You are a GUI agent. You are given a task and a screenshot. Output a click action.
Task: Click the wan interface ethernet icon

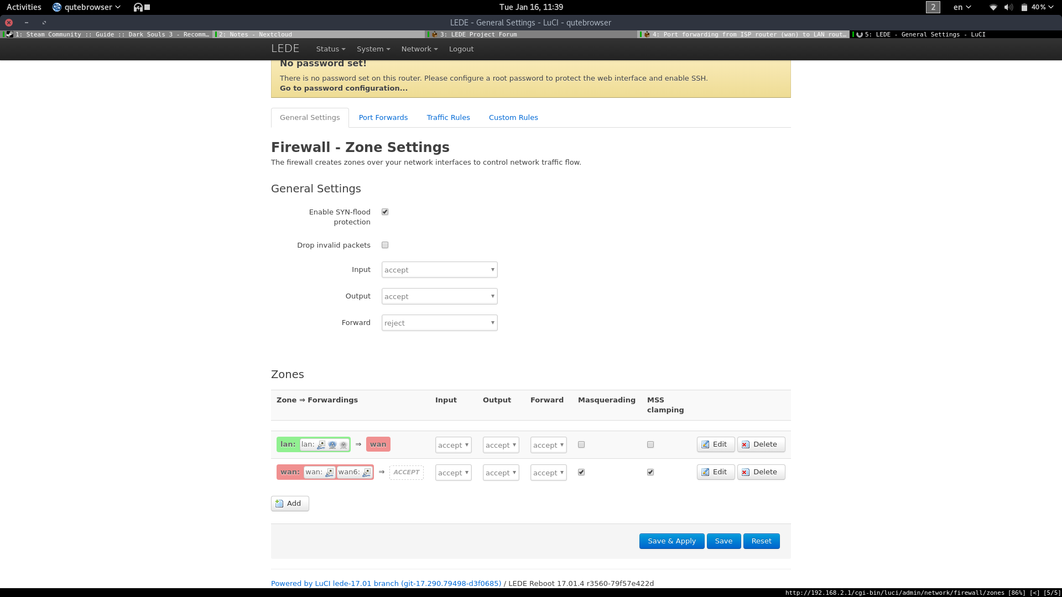[330, 472]
